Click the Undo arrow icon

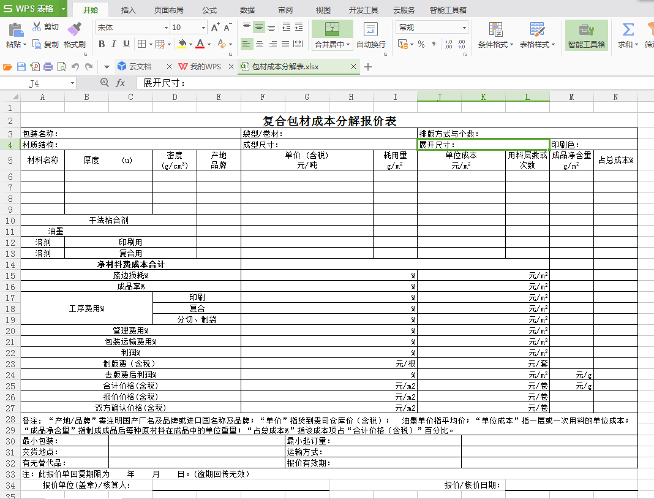pyautogui.click(x=75, y=67)
